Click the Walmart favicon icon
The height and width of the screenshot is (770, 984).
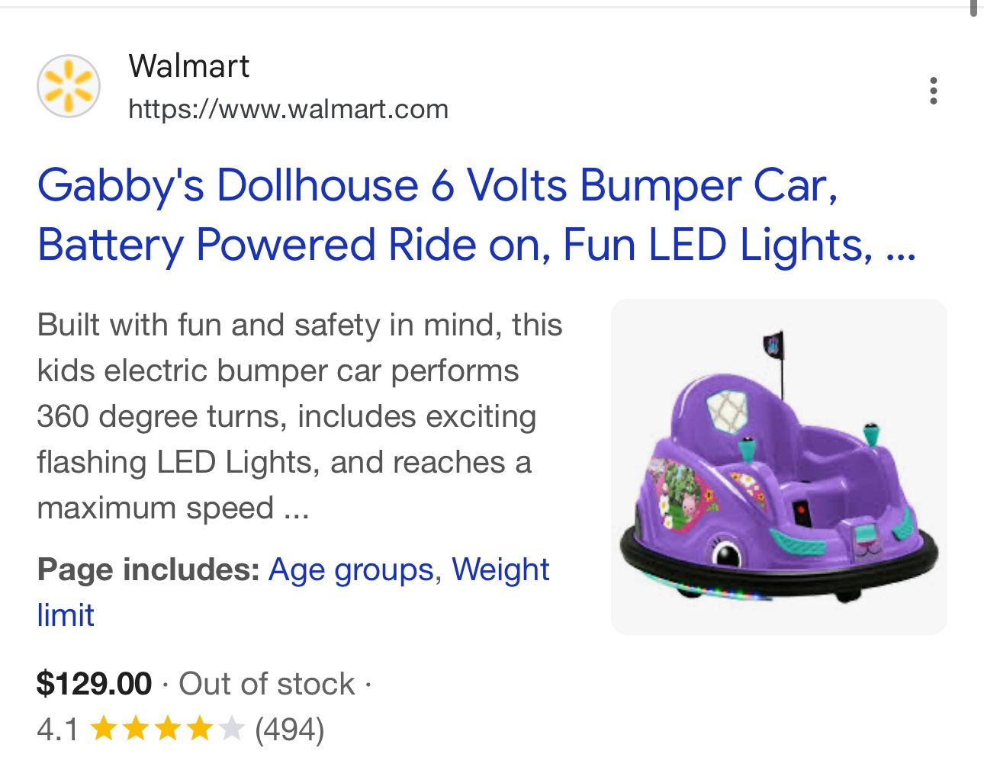(x=68, y=85)
